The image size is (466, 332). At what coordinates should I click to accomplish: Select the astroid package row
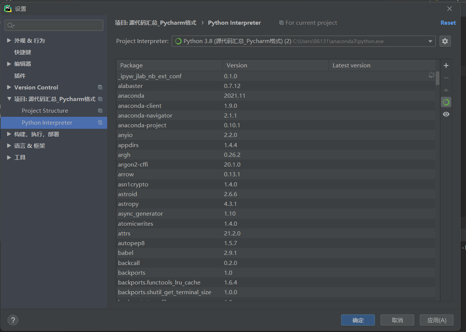click(276, 194)
